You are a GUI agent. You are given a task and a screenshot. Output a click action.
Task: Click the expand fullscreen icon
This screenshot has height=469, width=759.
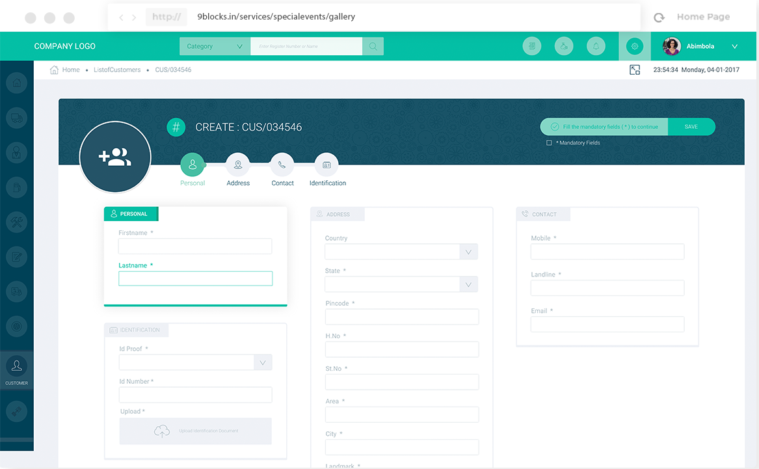click(x=635, y=70)
